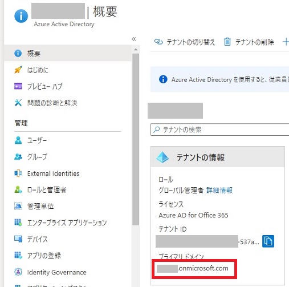Select the 概要 overview icon in sidebar

[x=18, y=53]
